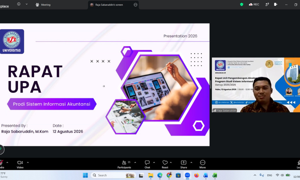Expand the Share options arrow
This screenshot has width=300, height=180.
[x=191, y=163]
